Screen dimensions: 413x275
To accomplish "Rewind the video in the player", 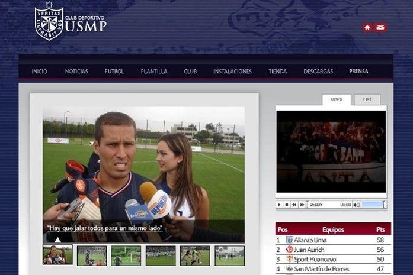I will (x=294, y=205).
